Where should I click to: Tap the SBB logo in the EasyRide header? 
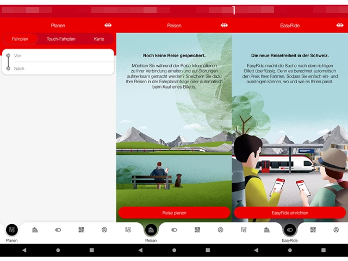tap(340, 26)
